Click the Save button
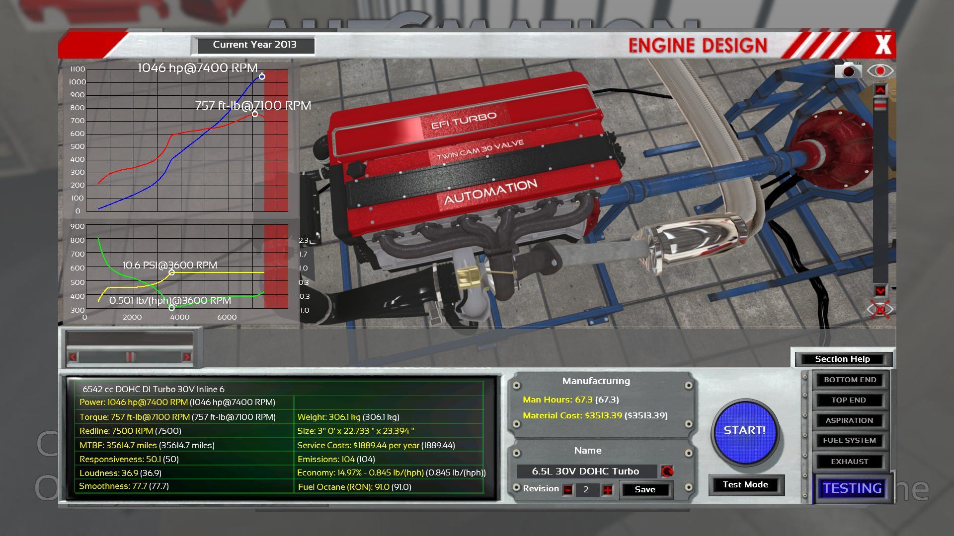 (x=644, y=489)
